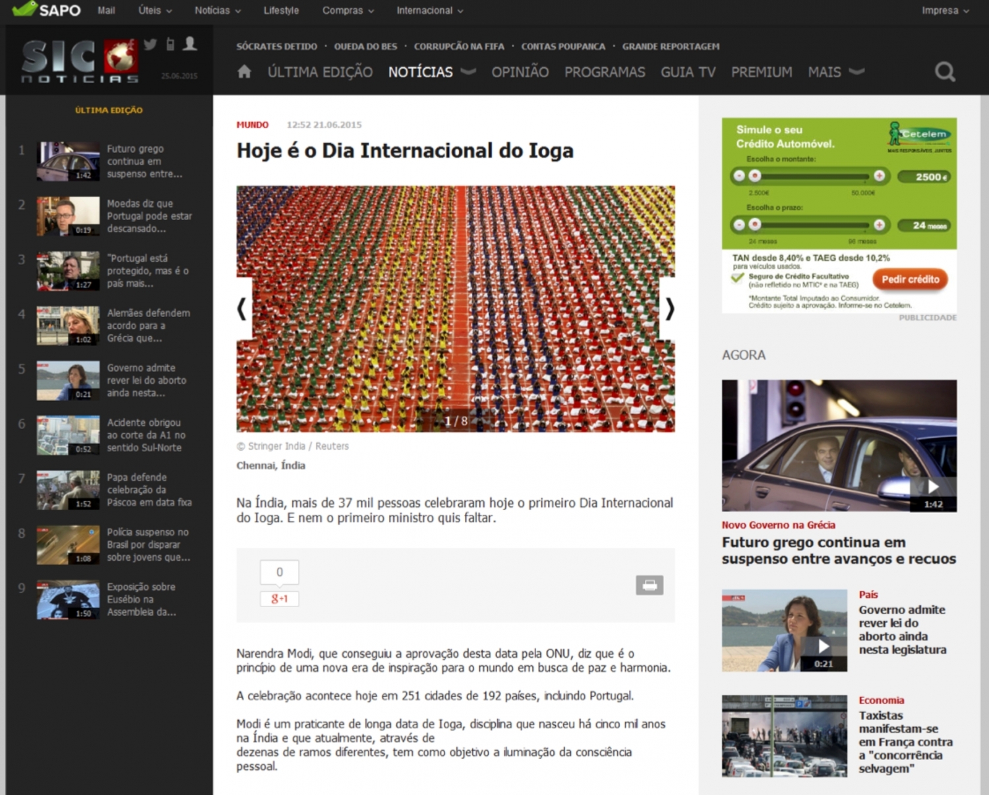This screenshot has width=989, height=795.
Task: Show previous photo in gallery
Action: (243, 309)
